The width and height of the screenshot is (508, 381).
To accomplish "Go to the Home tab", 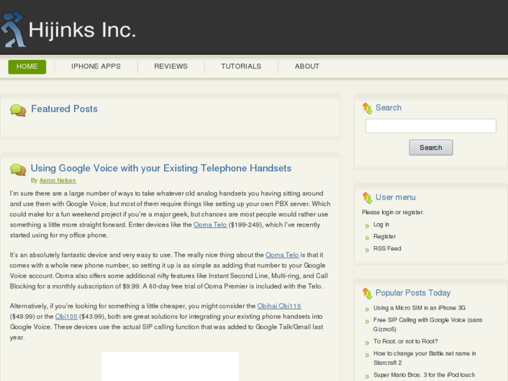I will pyautogui.click(x=27, y=66).
